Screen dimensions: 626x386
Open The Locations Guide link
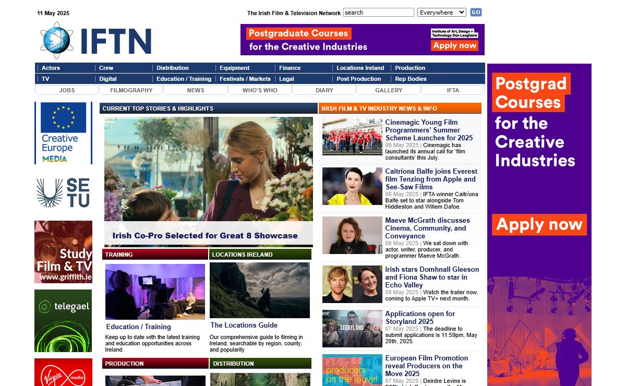[244, 325]
